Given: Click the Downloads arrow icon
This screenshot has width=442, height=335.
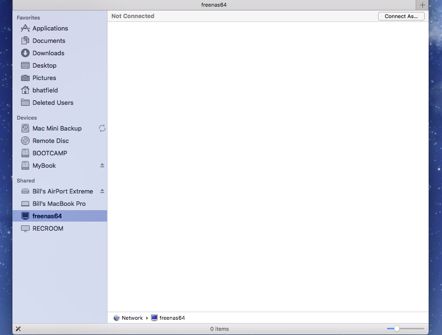Looking at the screenshot, I should tap(25, 53).
